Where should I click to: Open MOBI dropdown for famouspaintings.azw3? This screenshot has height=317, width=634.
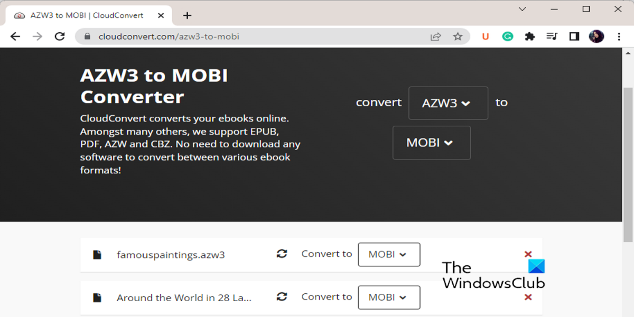coord(389,254)
